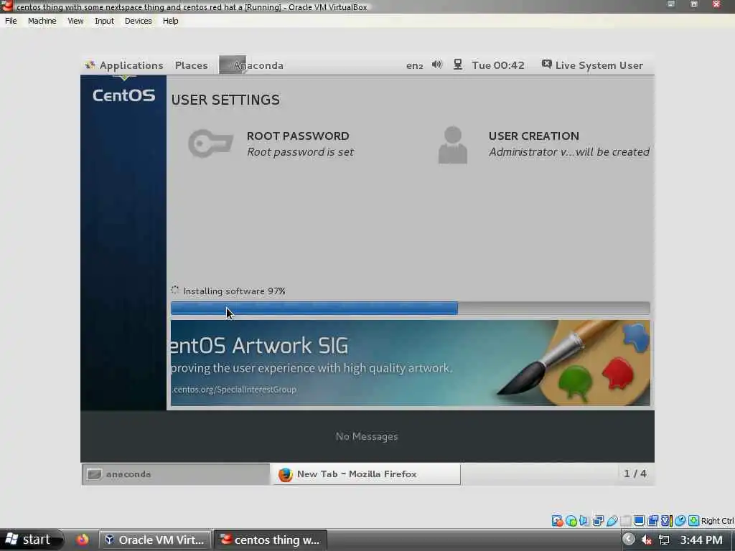Screen dimensions: 735x551
Task: Open VirtualBox Help menu
Action: [x=171, y=21]
